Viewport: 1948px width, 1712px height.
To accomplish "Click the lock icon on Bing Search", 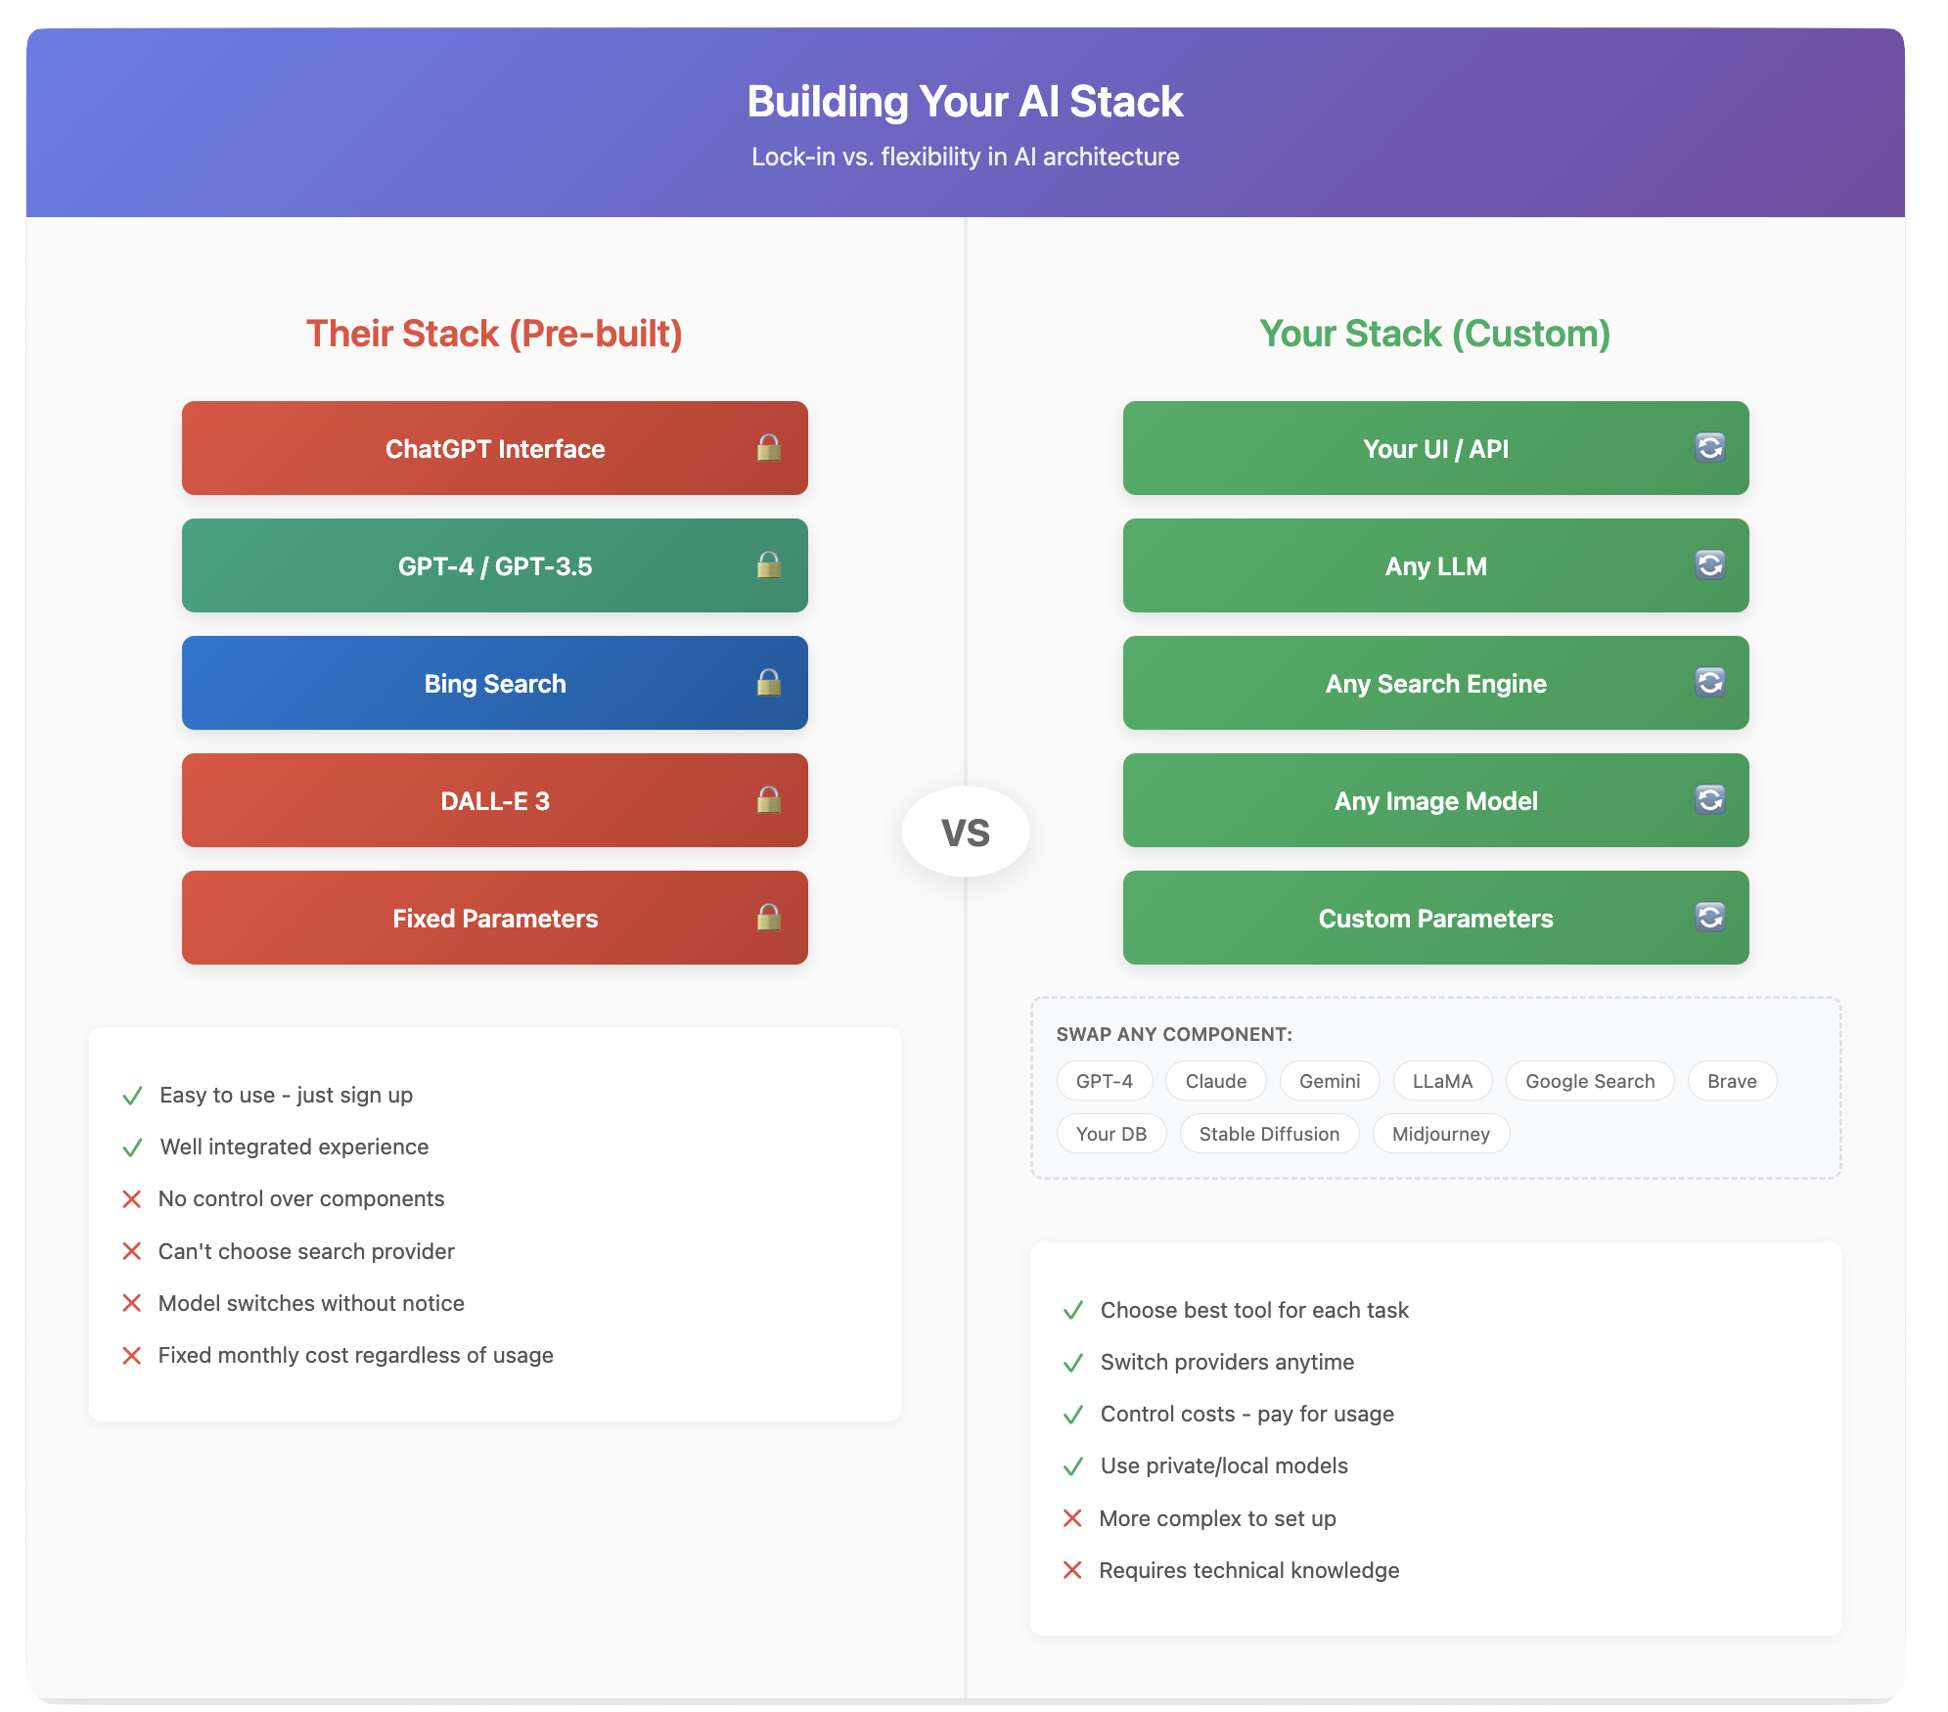I will (x=769, y=683).
